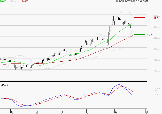The width and height of the screenshot is (162, 114).
Task: Click the green support line marker
Action: (x=140, y=34)
